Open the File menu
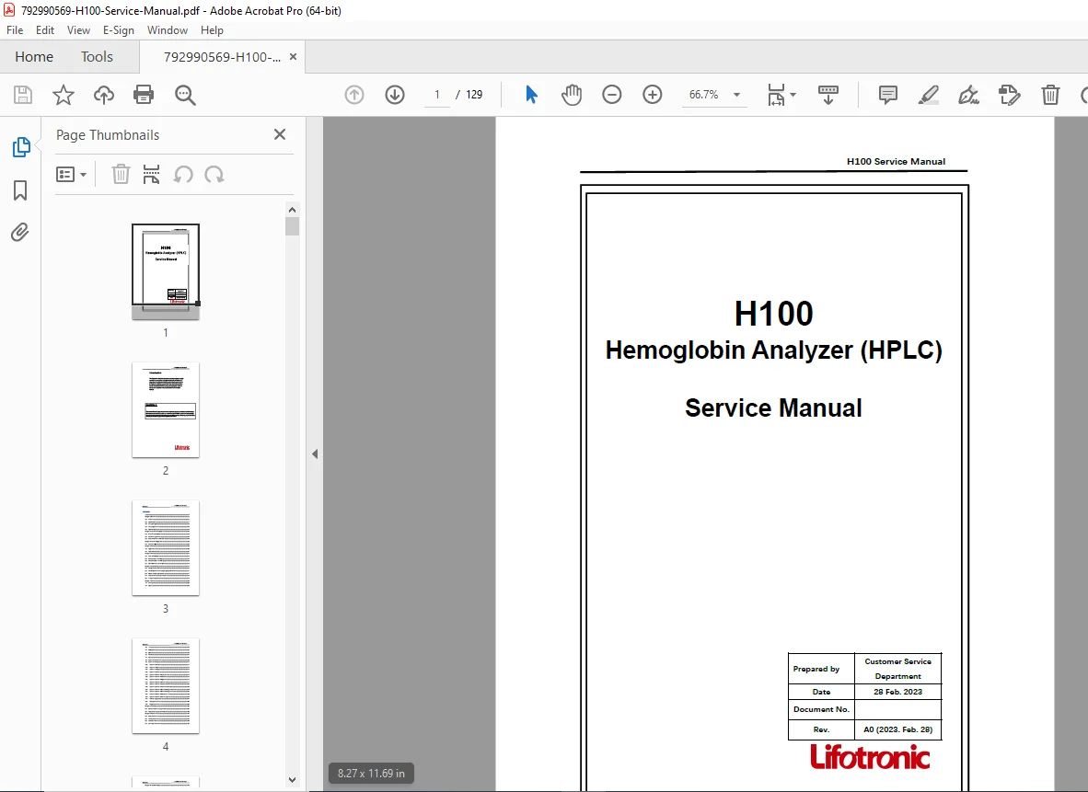Viewport: 1088px width, 792px height. 15,29
